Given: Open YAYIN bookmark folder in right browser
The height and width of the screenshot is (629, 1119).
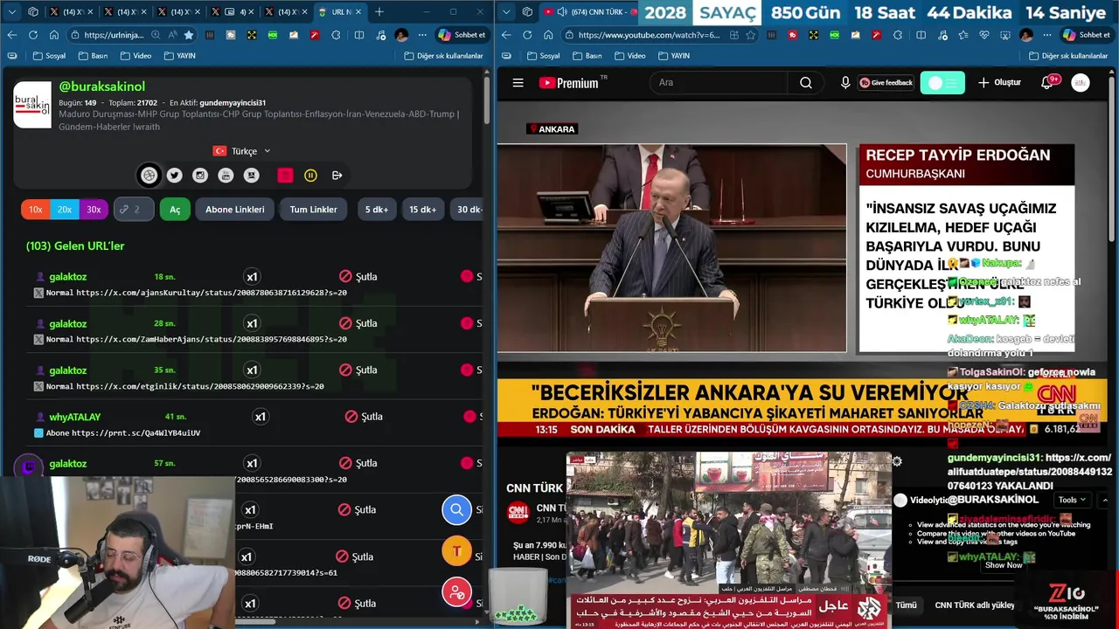Looking at the screenshot, I should click(673, 56).
